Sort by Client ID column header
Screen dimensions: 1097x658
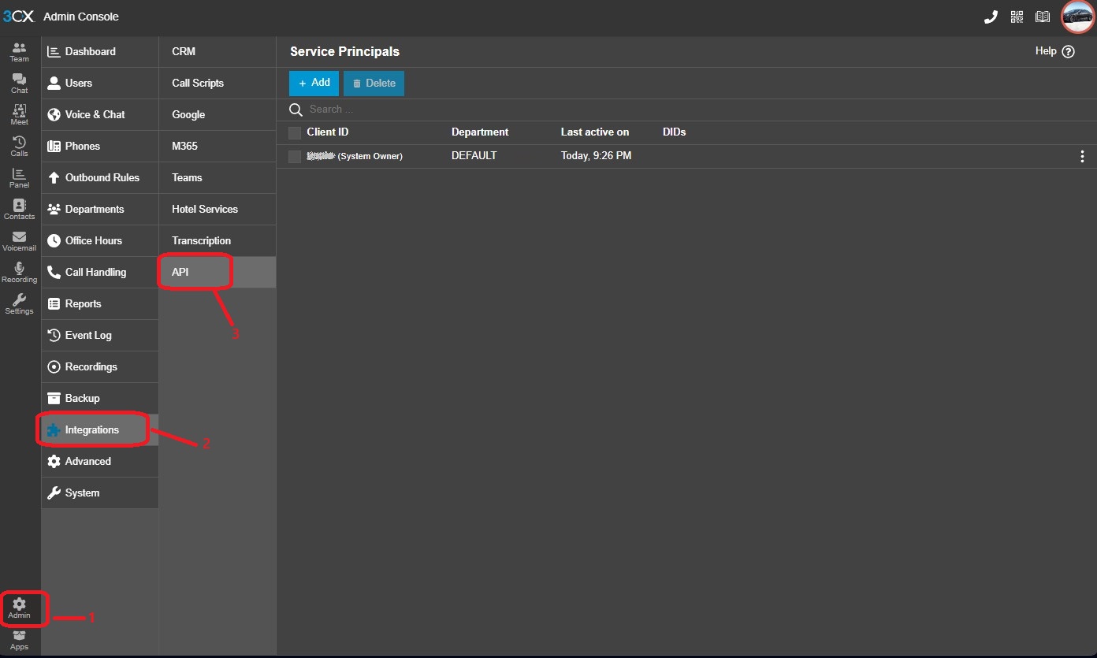click(328, 132)
